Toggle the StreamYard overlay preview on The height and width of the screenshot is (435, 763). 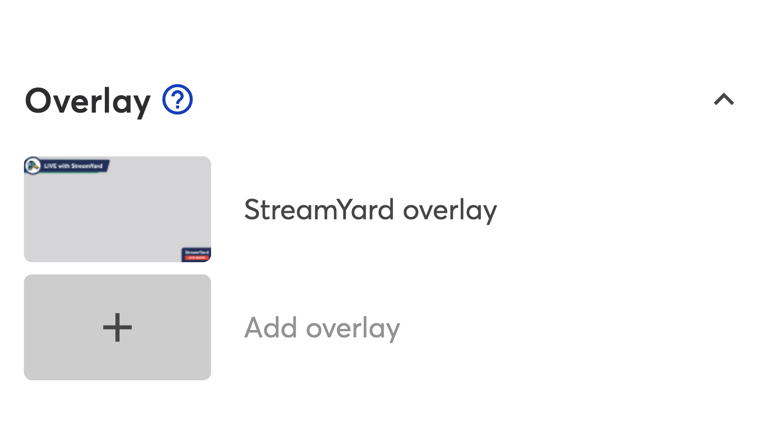pyautogui.click(x=118, y=209)
